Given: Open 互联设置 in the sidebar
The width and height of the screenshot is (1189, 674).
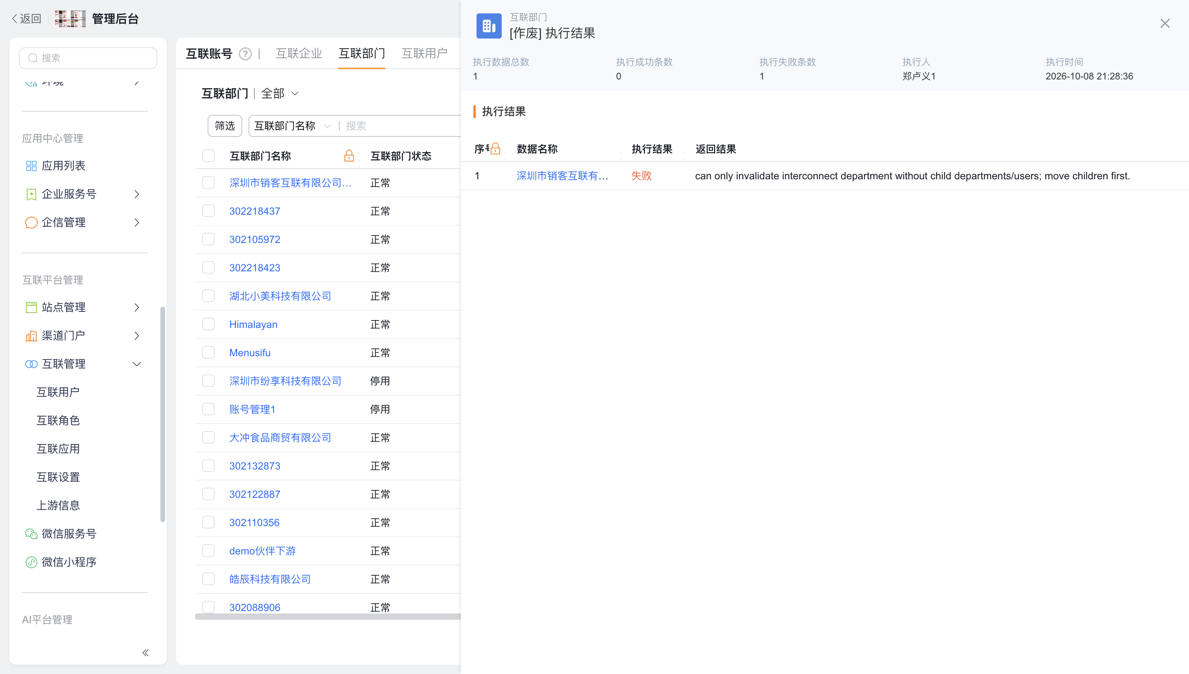Looking at the screenshot, I should tap(58, 477).
